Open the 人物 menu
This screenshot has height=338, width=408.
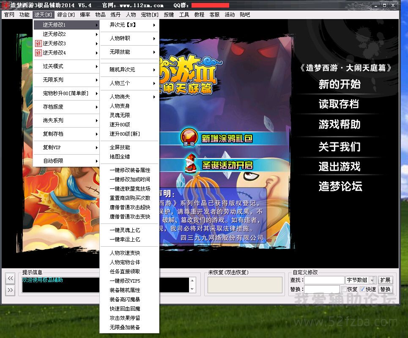(131, 15)
